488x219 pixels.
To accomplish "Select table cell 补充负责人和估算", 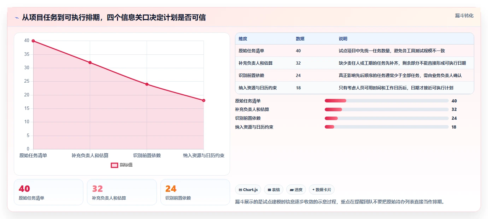I will [255, 63].
